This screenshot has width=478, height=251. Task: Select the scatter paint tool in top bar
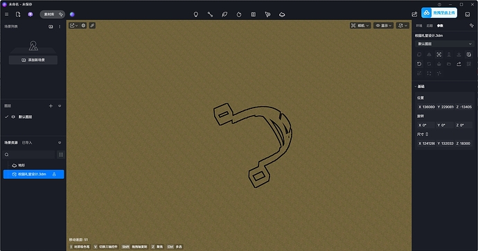267,15
